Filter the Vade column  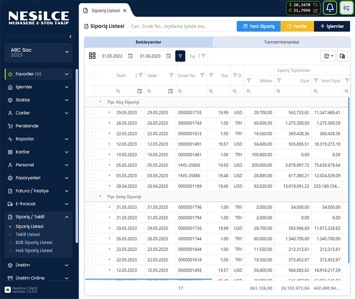(x=171, y=75)
